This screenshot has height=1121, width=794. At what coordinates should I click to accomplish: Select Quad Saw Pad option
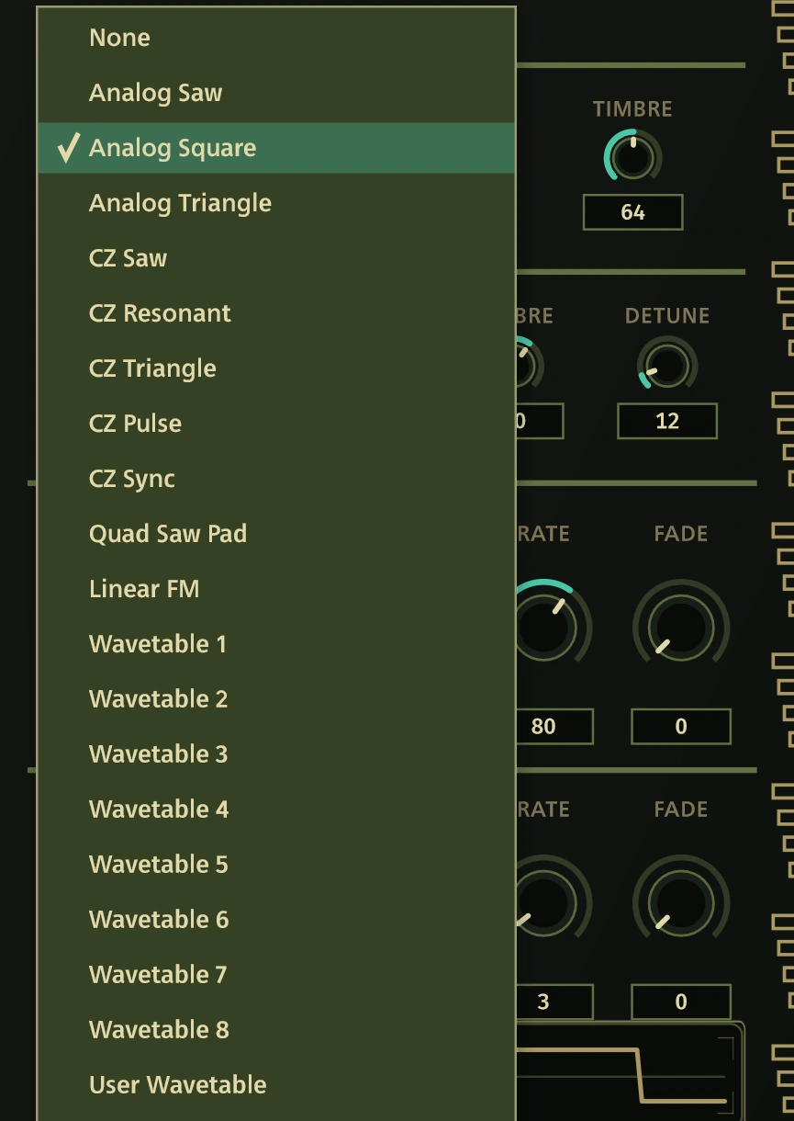click(276, 534)
